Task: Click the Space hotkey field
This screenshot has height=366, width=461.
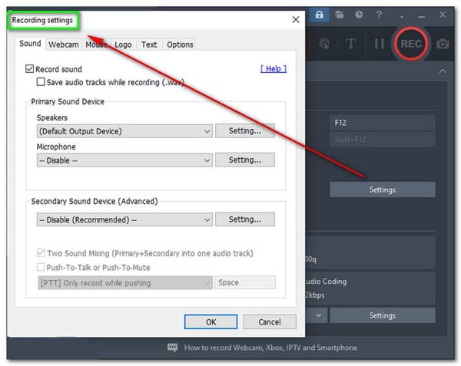Action: coord(245,282)
